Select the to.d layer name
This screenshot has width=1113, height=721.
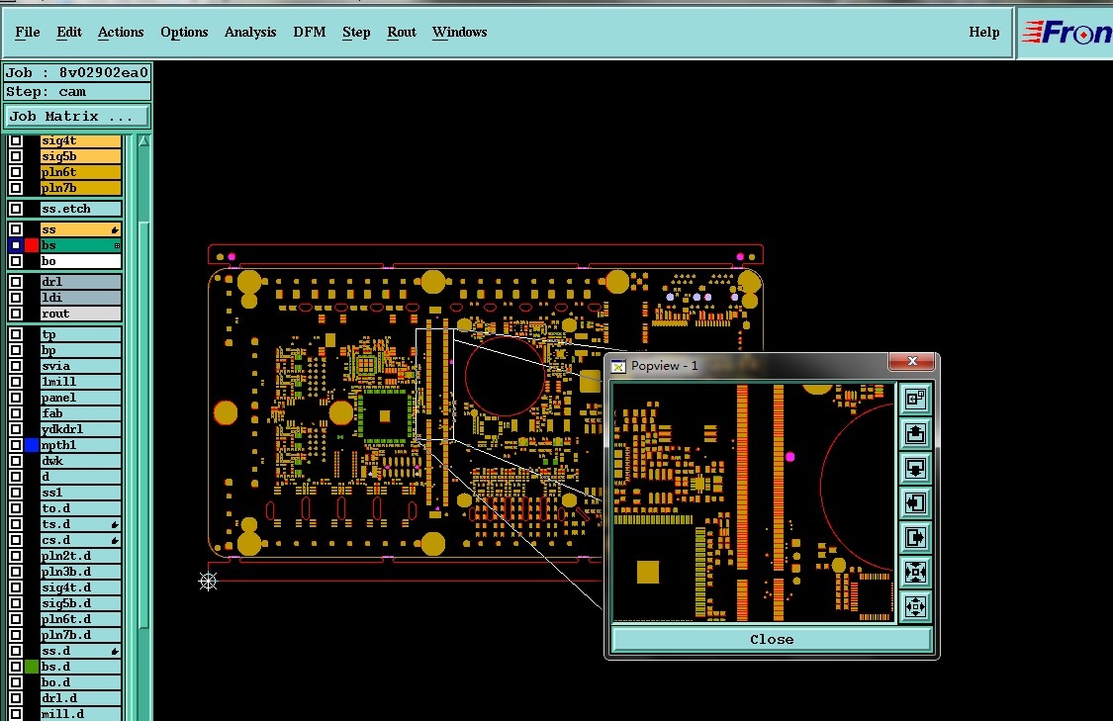pos(80,508)
